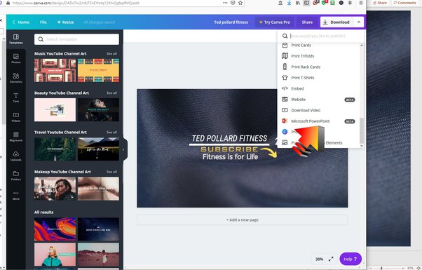See all Makeup YouTube Channel Art
This screenshot has height=270, width=422.
(x=111, y=172)
